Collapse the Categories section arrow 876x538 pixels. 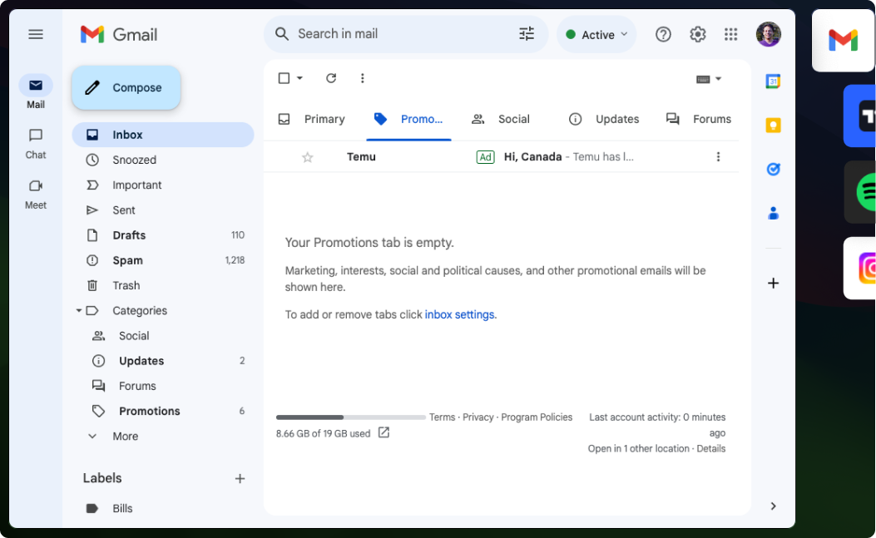[79, 311]
